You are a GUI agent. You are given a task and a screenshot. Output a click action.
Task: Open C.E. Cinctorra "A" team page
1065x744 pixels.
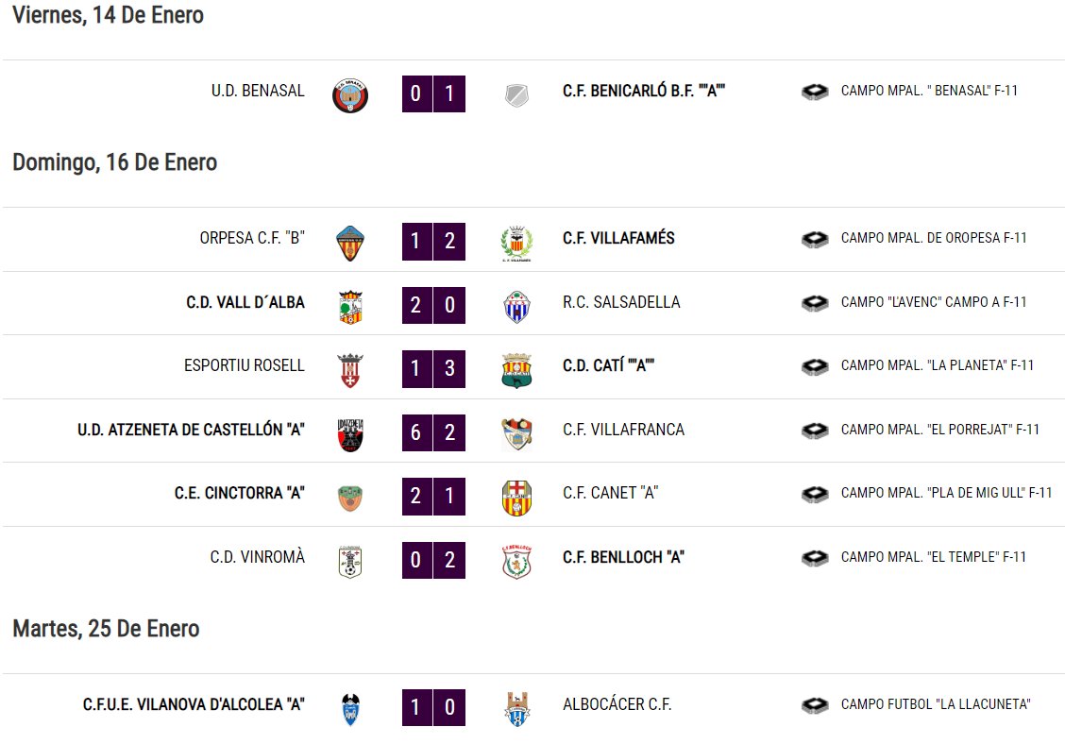239,493
